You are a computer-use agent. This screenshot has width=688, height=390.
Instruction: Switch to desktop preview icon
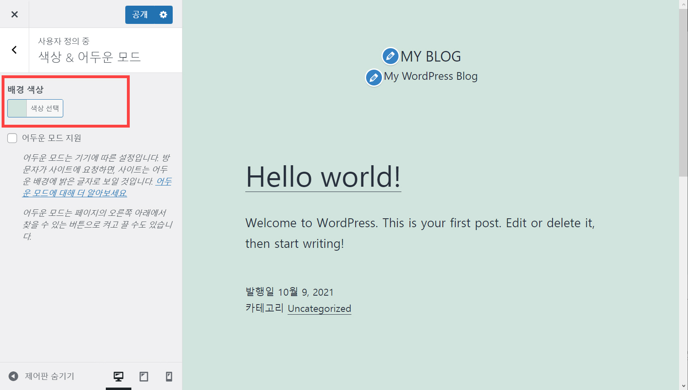118,376
